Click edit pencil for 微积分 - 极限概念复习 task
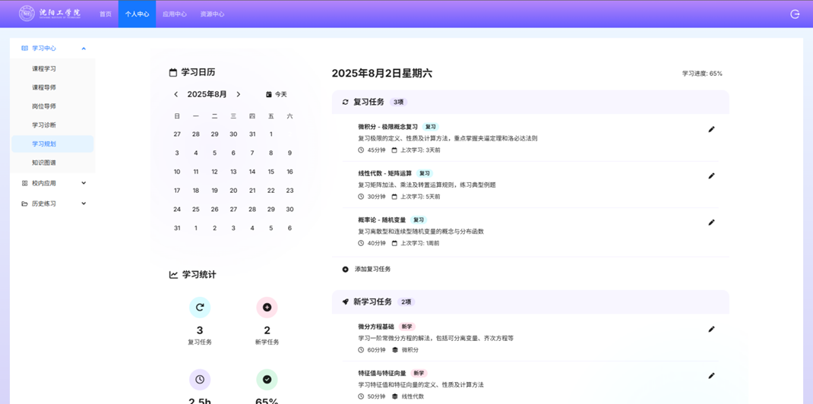 [711, 129]
